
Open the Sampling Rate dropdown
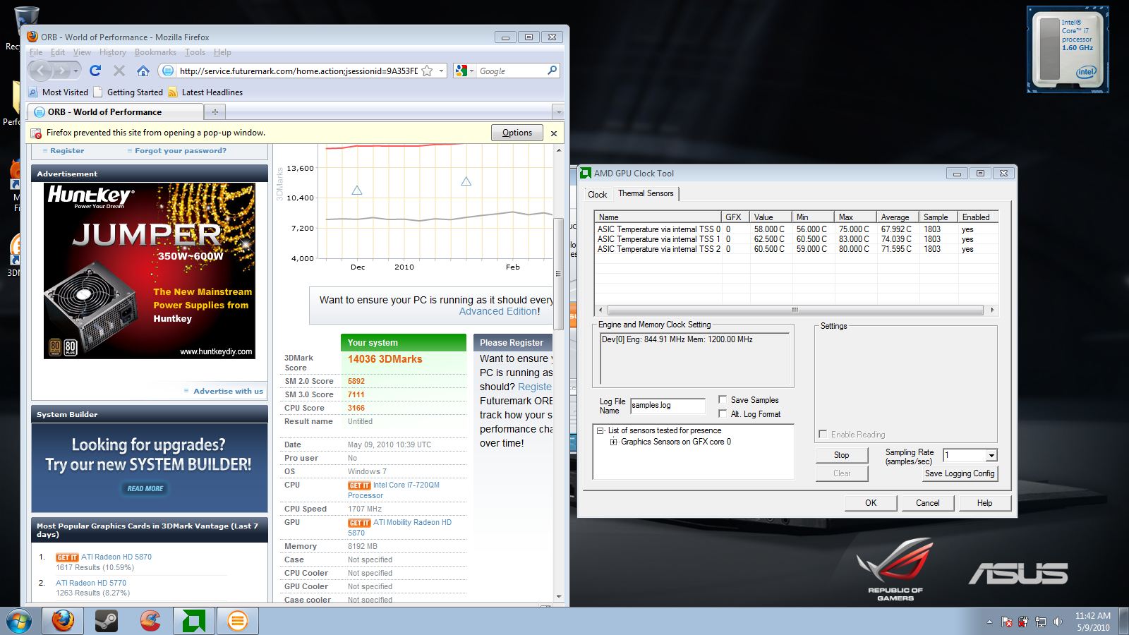coord(991,456)
